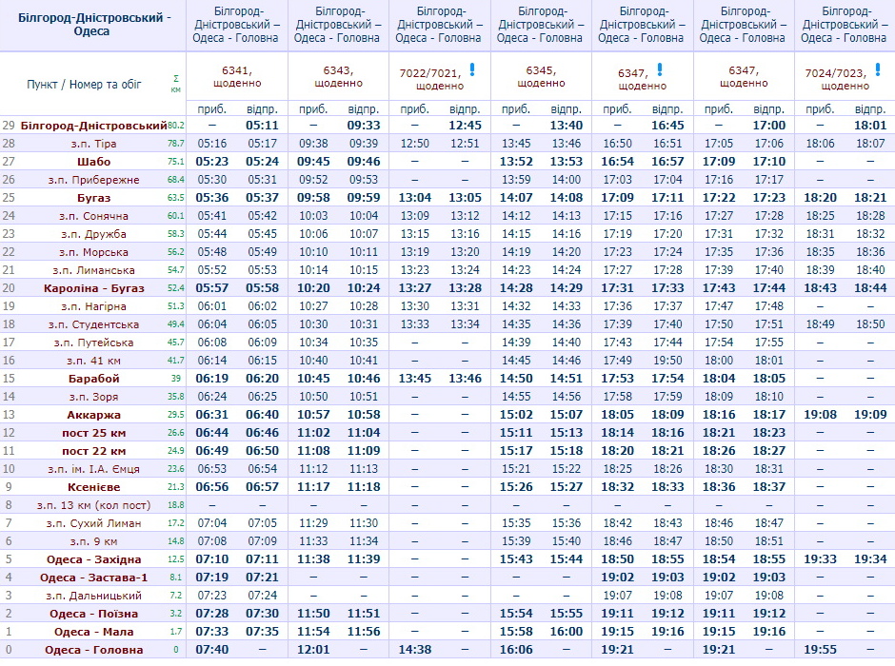Click the route header link above train 6341
895x666 pixels.
click(x=237, y=25)
